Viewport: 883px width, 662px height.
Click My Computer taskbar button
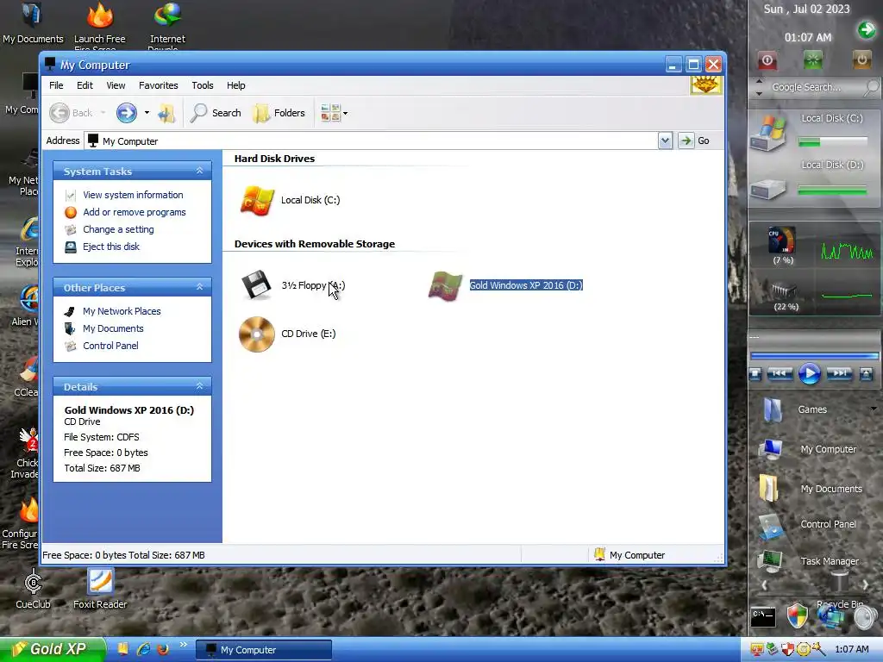click(x=264, y=650)
